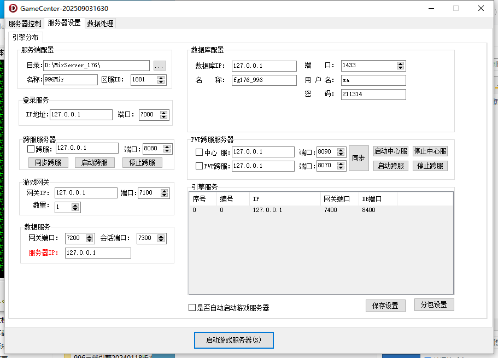Click the 密码 field containing 211314
The height and width of the screenshot is (358, 498).
point(373,95)
